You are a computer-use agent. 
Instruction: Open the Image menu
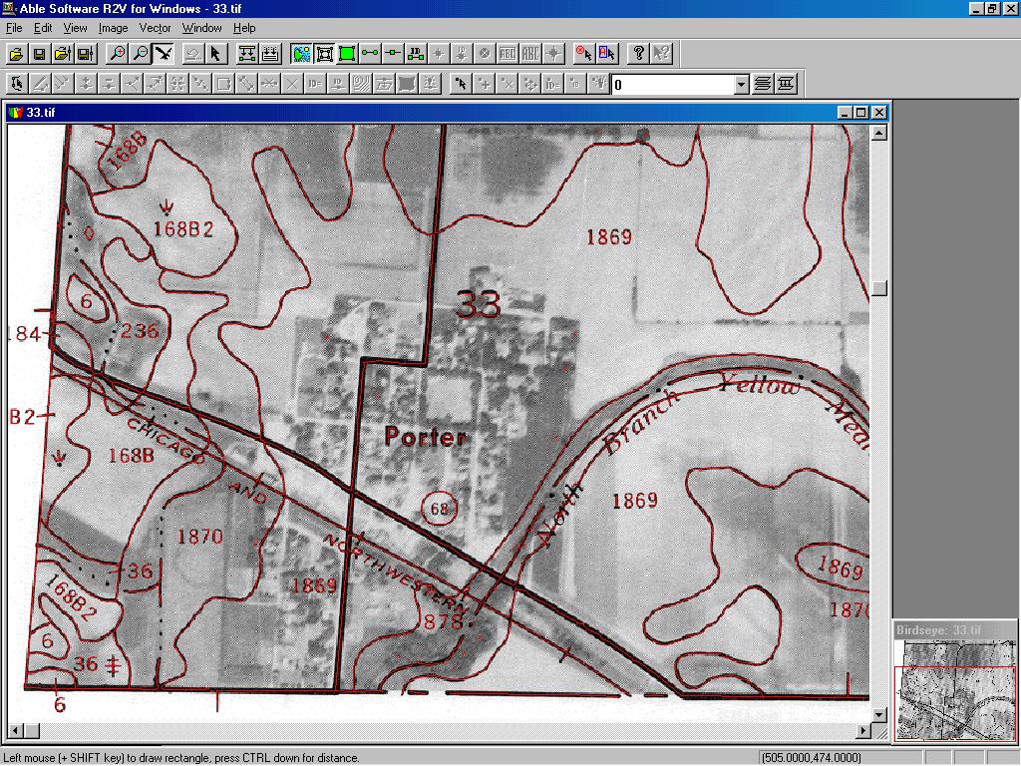click(114, 28)
